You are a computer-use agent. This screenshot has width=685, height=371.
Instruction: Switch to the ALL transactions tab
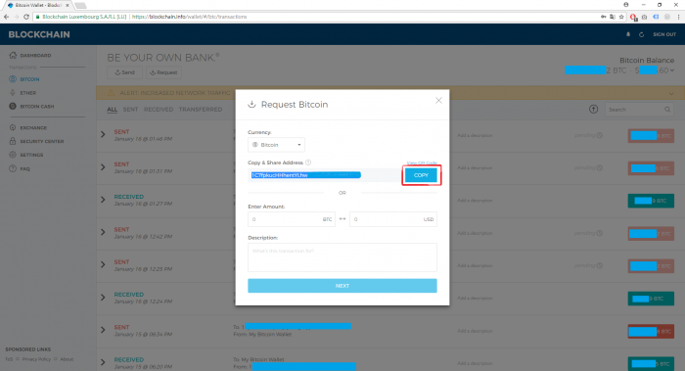coord(112,110)
